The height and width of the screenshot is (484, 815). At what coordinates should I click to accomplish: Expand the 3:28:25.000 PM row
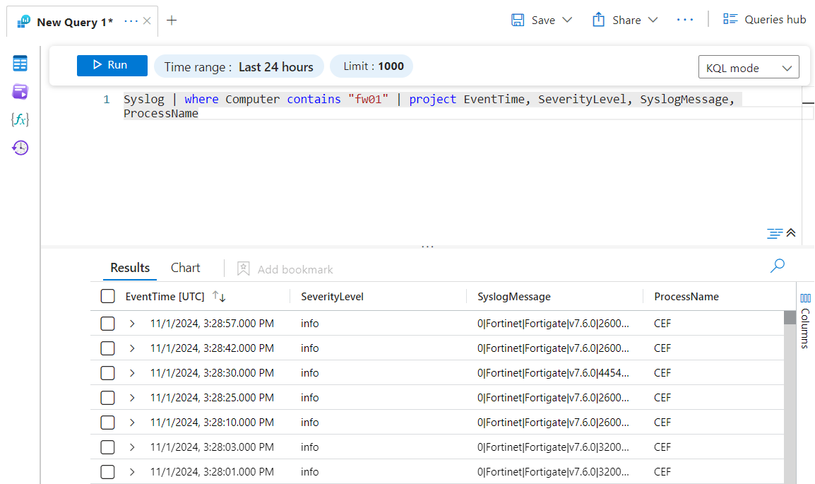pyautogui.click(x=132, y=398)
